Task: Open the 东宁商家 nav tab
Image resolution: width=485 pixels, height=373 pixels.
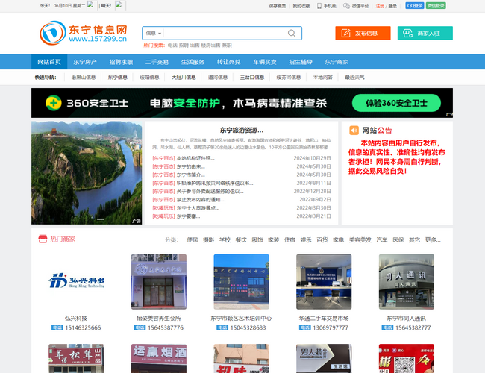Action: [x=337, y=62]
